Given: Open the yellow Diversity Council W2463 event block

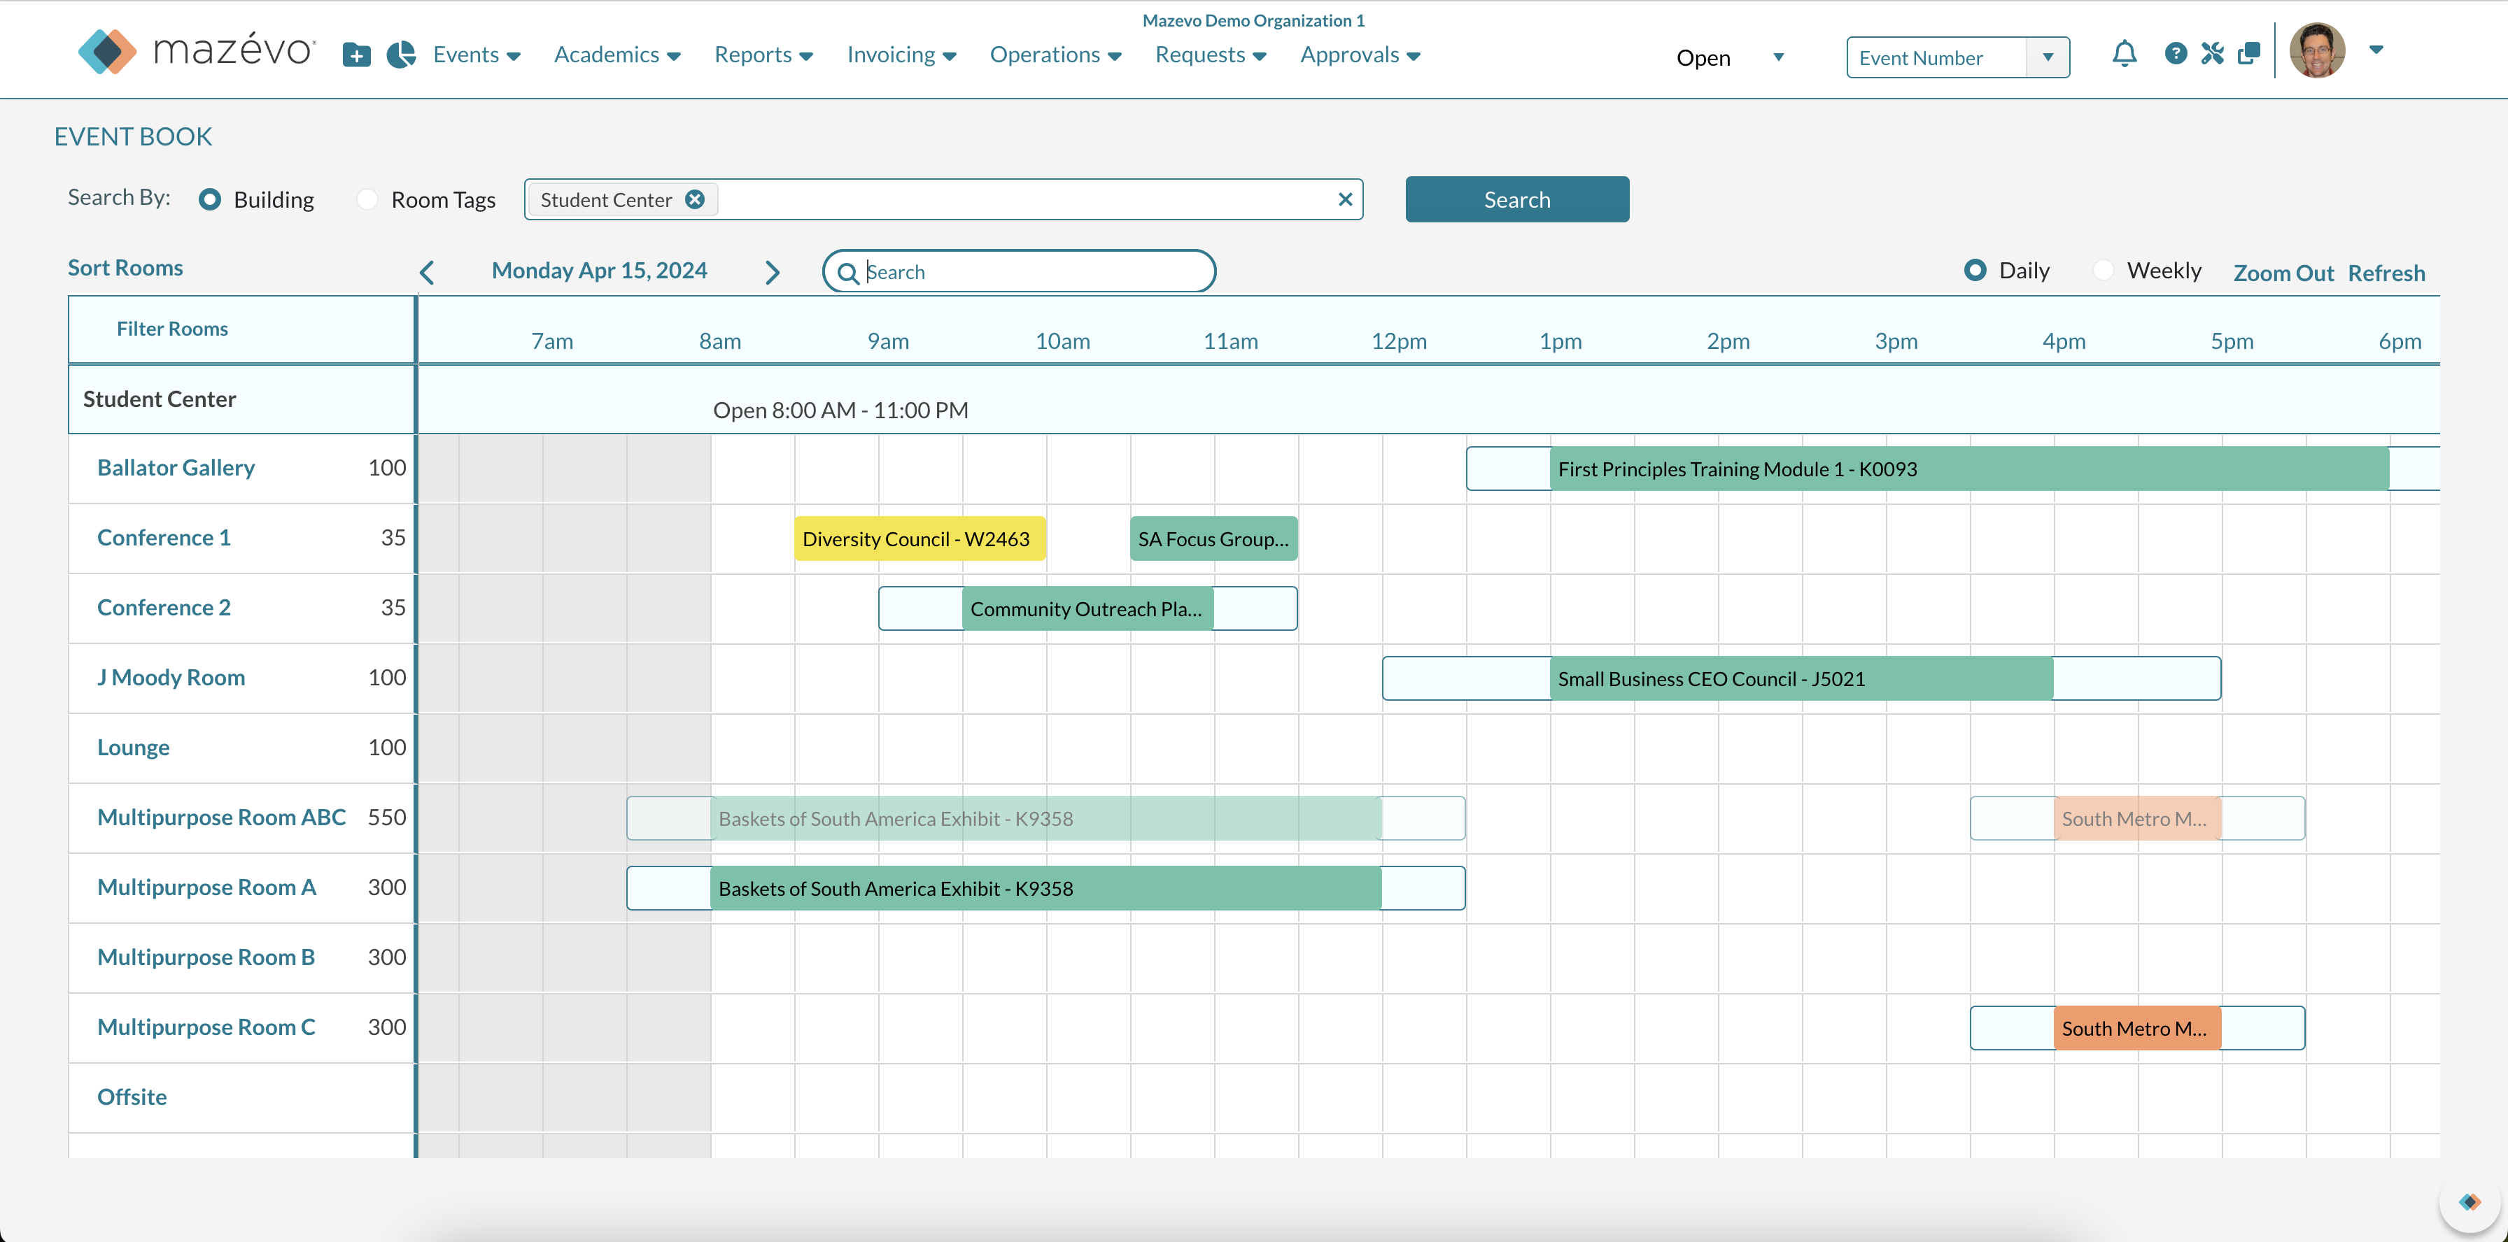Looking at the screenshot, I should pos(919,538).
